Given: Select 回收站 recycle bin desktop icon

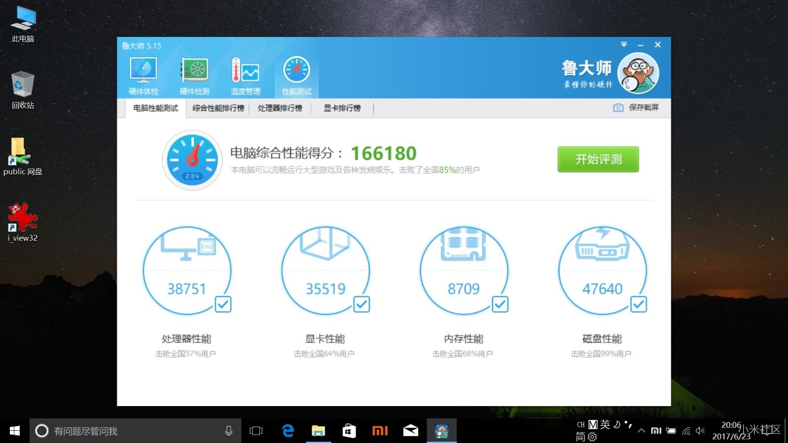Looking at the screenshot, I should point(23,90).
